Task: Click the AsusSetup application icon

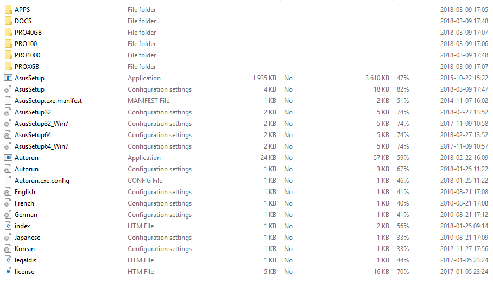Action: click(8, 78)
